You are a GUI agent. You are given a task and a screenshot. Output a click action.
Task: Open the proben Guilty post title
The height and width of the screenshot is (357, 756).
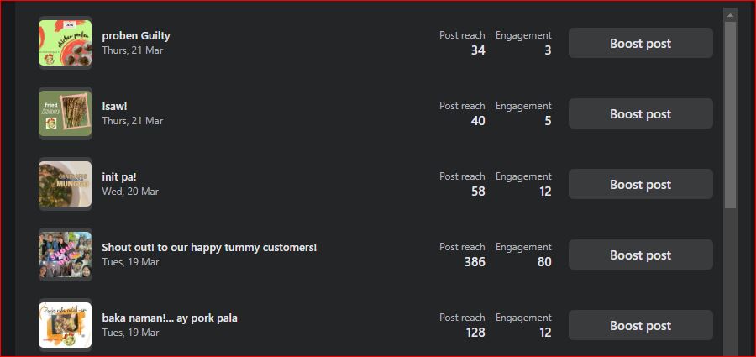[x=136, y=36]
